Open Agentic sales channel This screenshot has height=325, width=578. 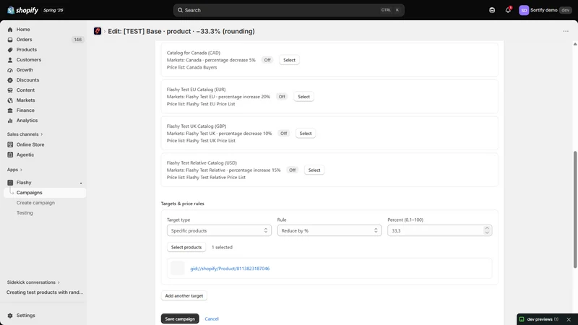[25, 155]
